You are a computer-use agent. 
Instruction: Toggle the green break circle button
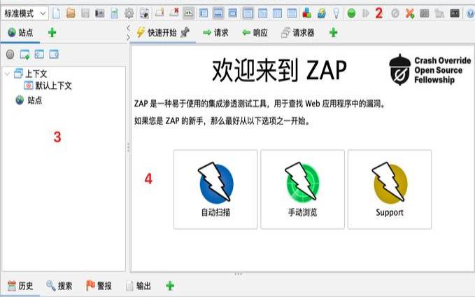350,13
